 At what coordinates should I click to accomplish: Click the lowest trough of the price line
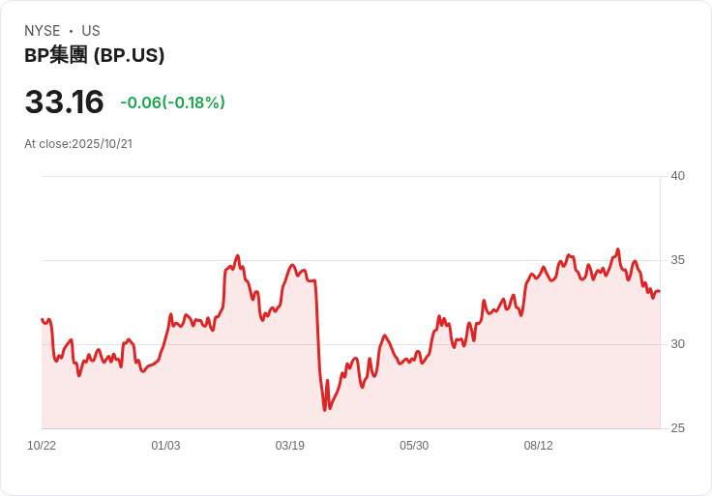click(x=325, y=410)
